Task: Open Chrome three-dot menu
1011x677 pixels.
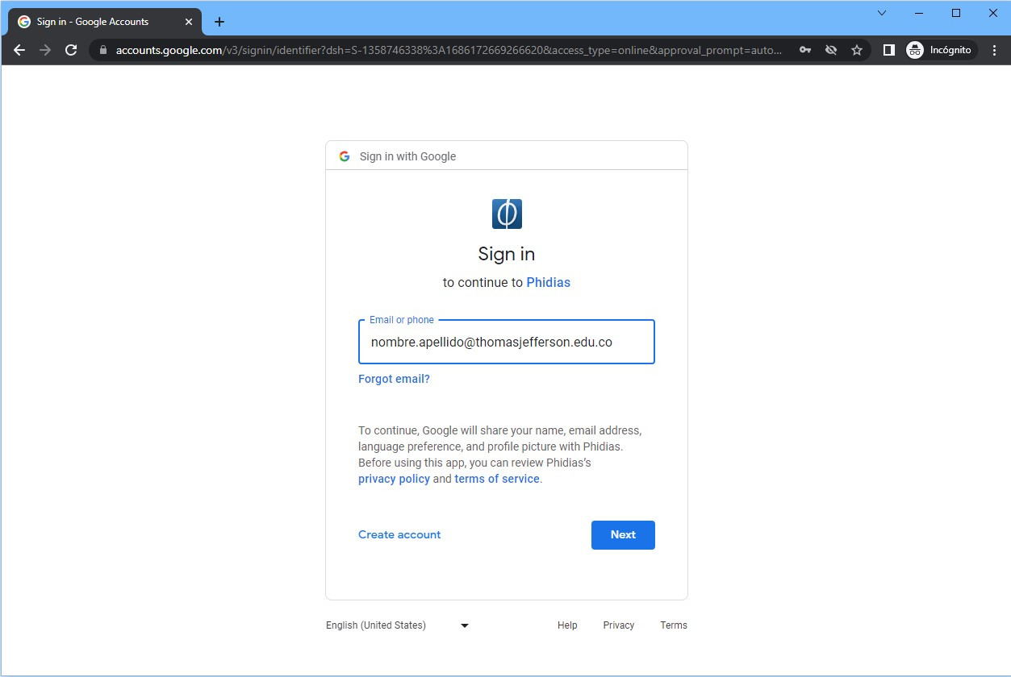Action: (x=994, y=50)
